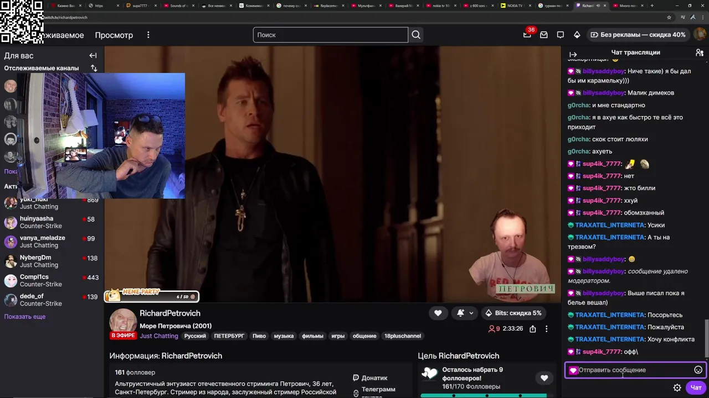Select tag игры

pos(338,336)
